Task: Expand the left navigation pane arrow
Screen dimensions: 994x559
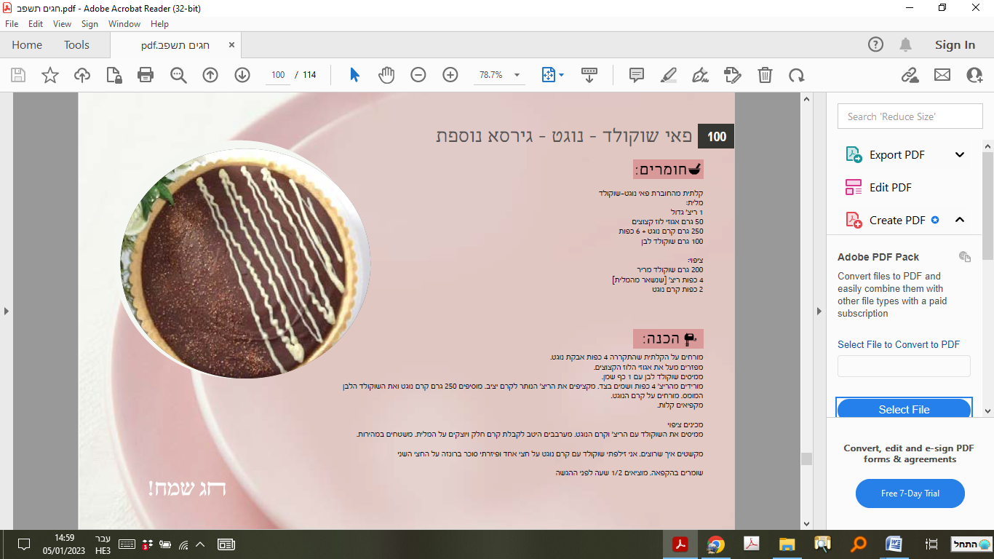Action: click(x=7, y=311)
